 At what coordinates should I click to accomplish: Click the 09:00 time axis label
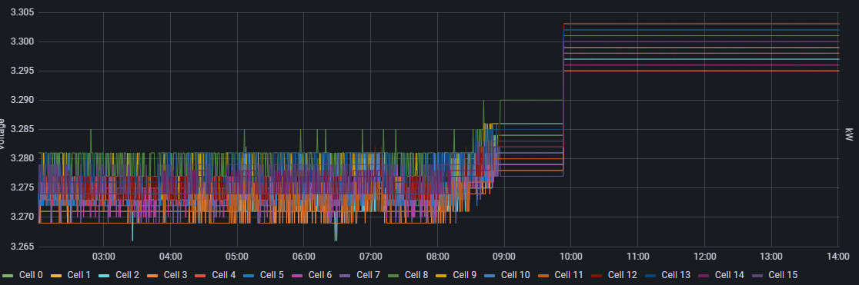[x=504, y=256]
